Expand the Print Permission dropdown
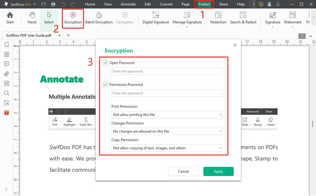The image size is (316, 196). pos(167,115)
